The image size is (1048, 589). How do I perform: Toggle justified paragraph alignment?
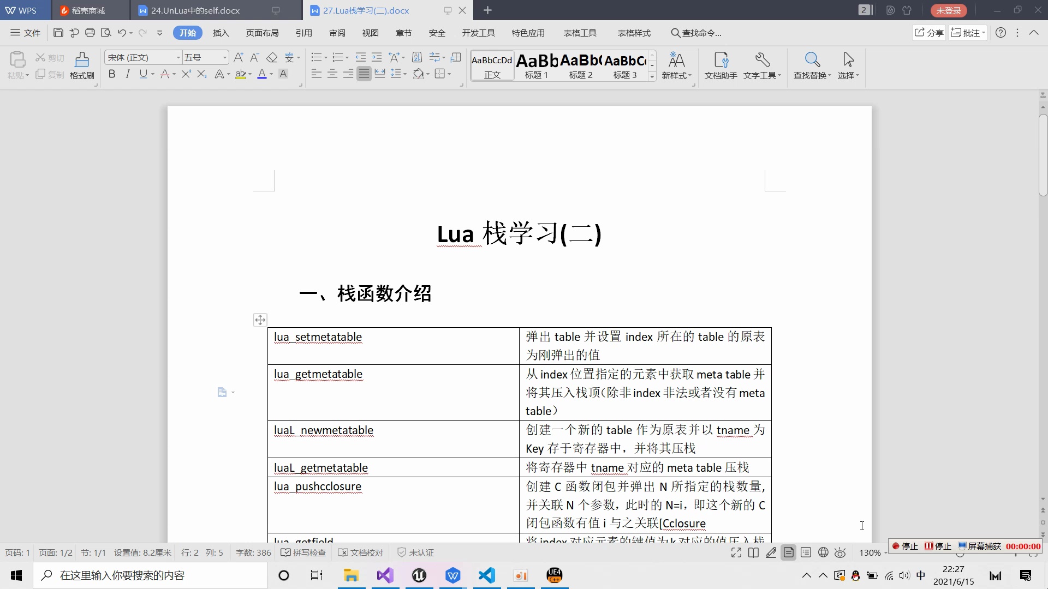[364, 74]
